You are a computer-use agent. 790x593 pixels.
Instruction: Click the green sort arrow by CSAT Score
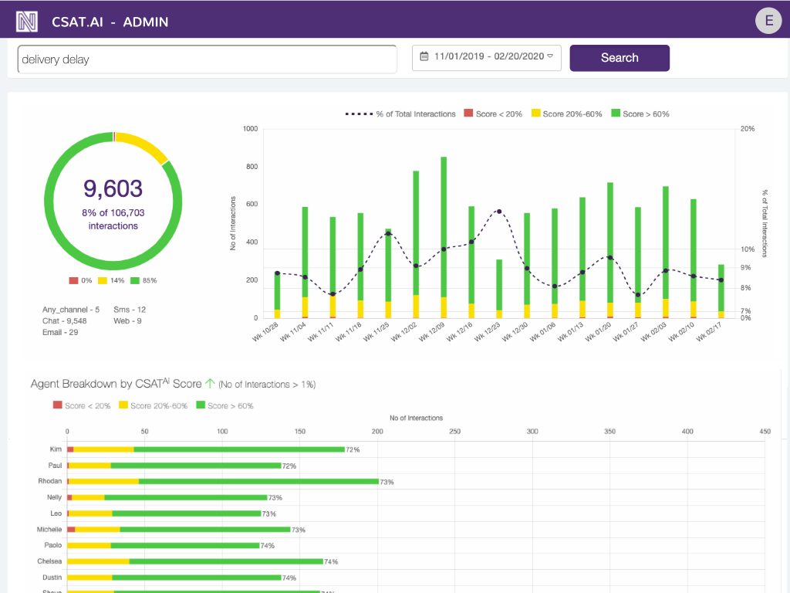[209, 383]
